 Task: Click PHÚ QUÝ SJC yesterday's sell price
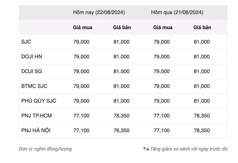click(202, 101)
